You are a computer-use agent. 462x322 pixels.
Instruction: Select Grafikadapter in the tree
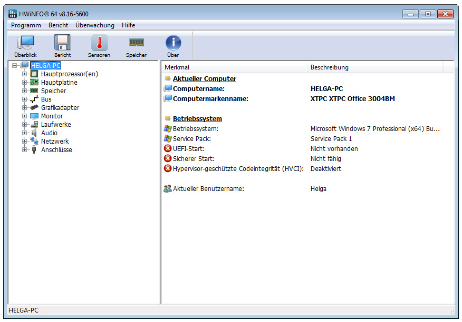click(x=60, y=108)
